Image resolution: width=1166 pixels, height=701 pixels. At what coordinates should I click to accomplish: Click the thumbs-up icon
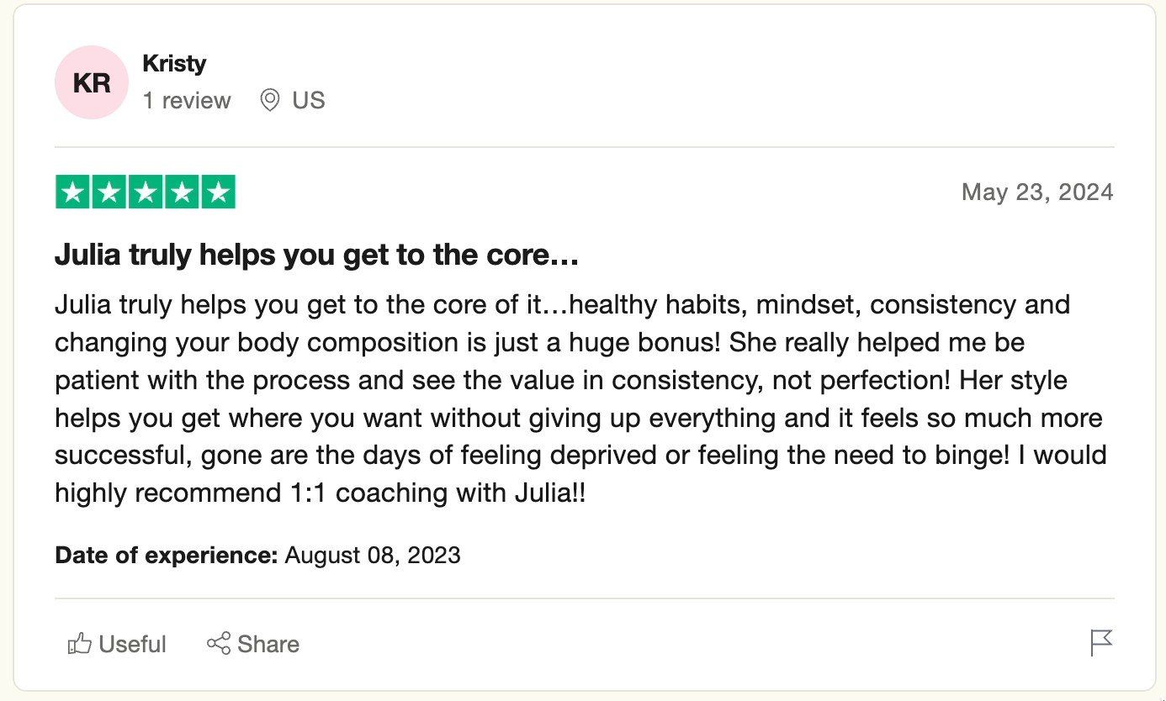(80, 644)
